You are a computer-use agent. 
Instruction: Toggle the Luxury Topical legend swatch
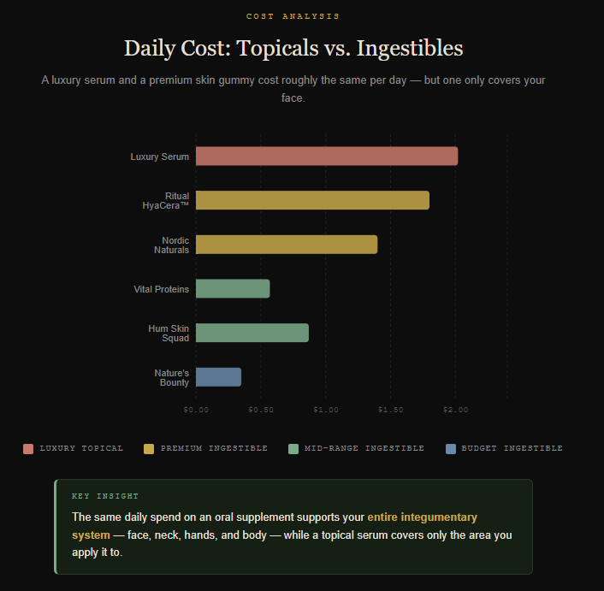[28, 449]
